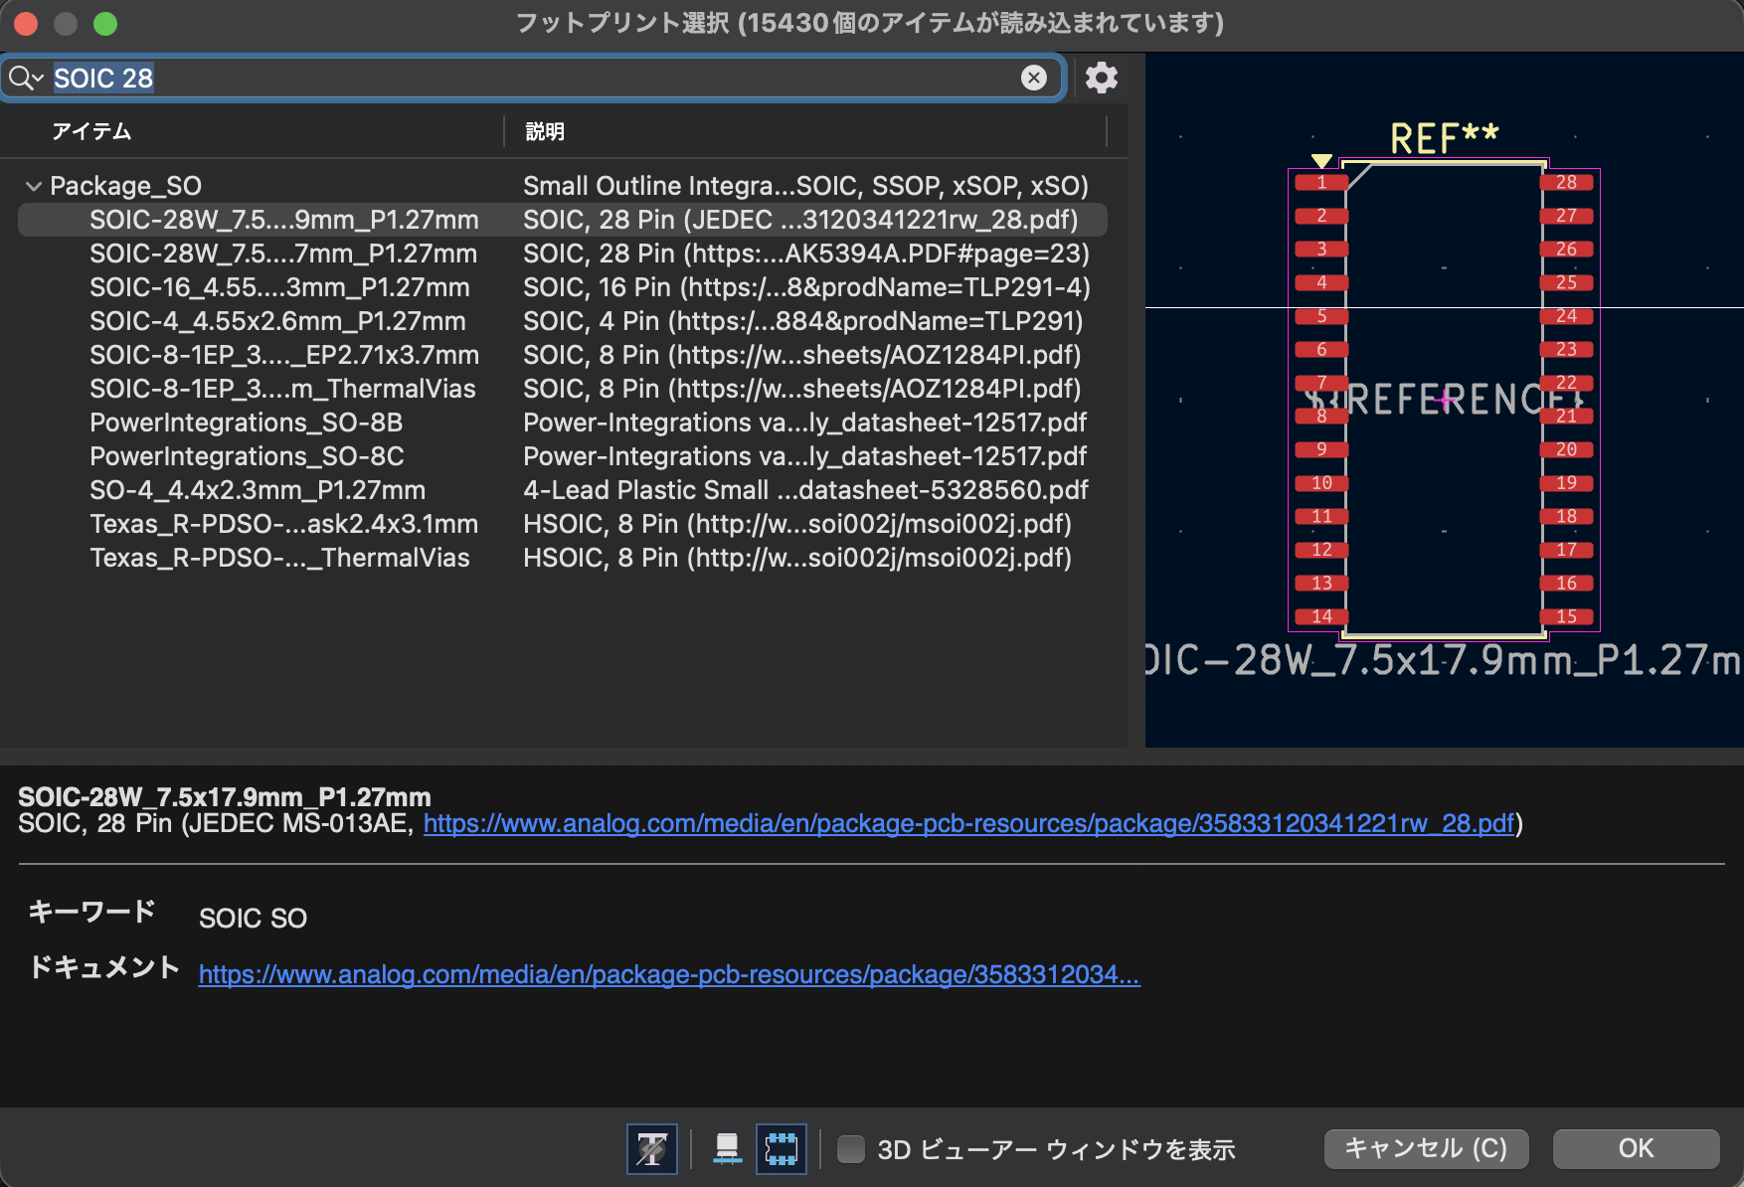Click the キャンセル (C) button

[x=1426, y=1148]
